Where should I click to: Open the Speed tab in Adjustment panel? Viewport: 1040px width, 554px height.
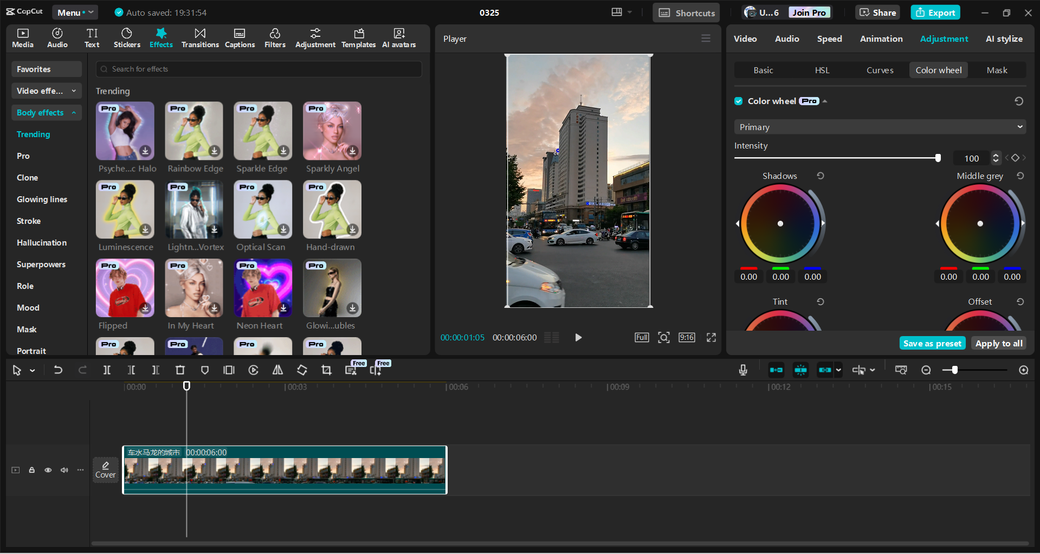[829, 38]
